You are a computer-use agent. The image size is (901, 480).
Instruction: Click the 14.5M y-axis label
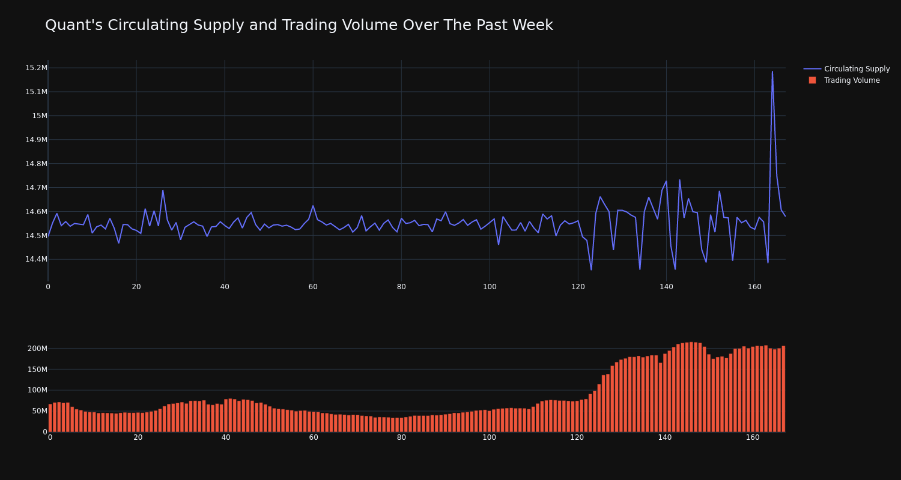(x=36, y=236)
